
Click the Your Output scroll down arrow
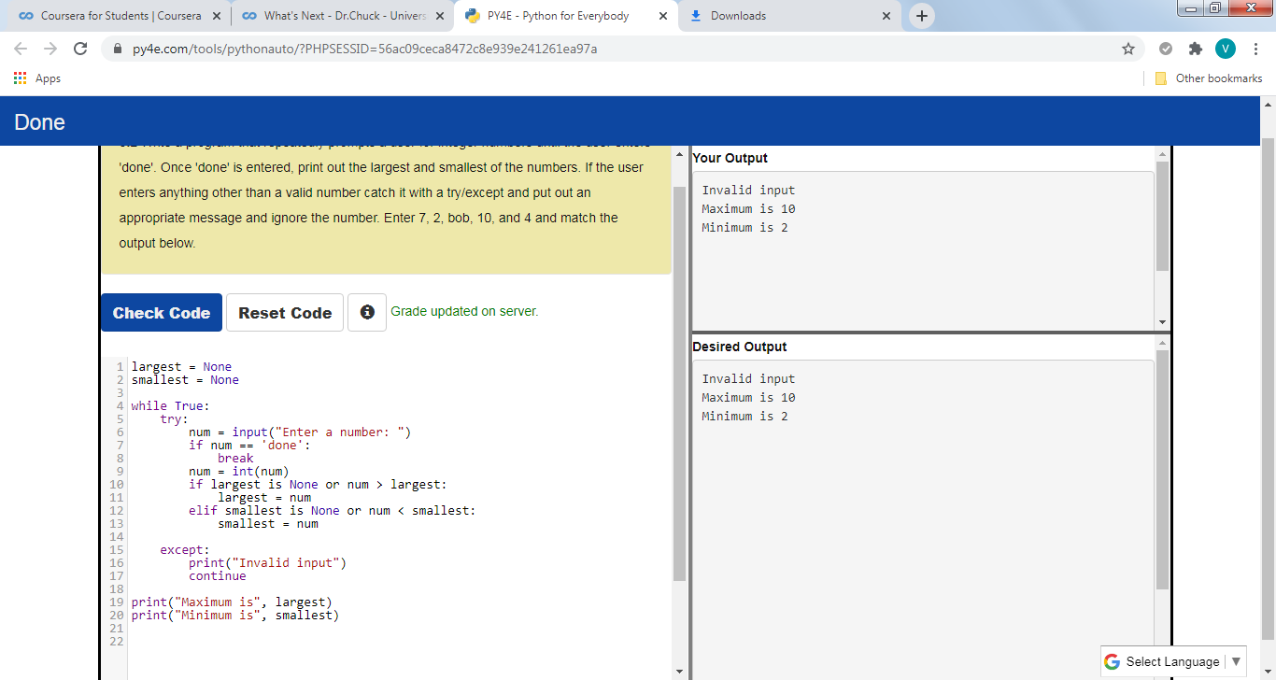1162,322
